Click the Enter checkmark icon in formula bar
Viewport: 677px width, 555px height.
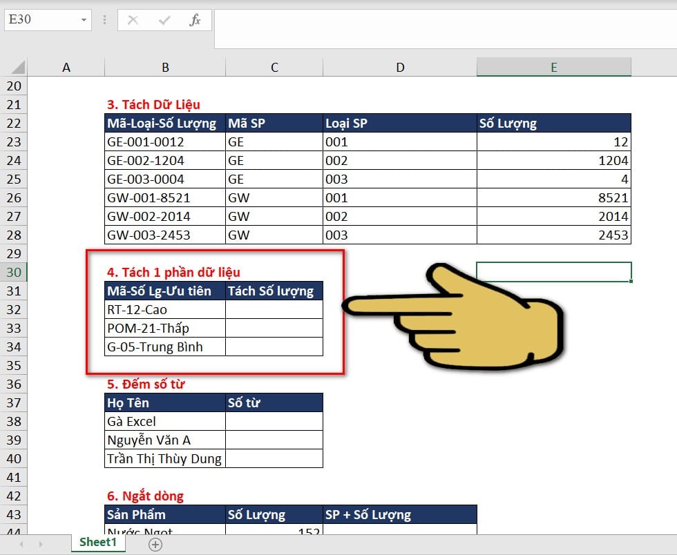164,20
